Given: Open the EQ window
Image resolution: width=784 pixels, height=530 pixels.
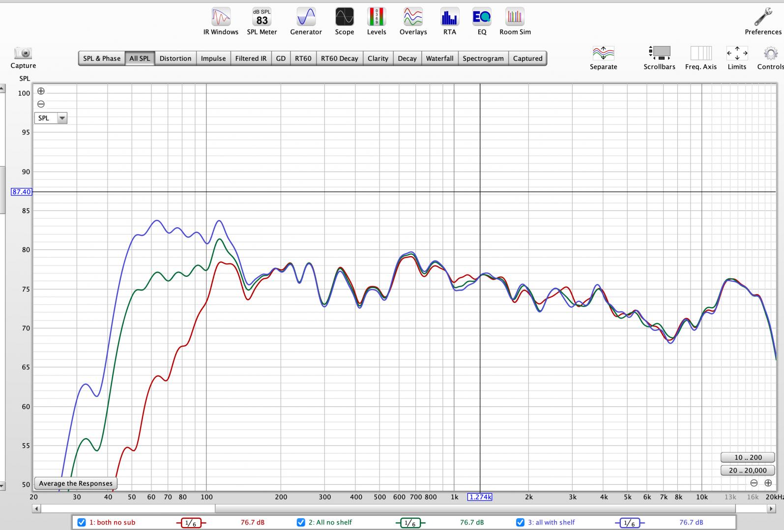Looking at the screenshot, I should point(482,22).
